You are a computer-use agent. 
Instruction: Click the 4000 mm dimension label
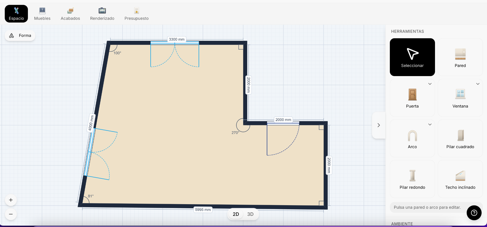coord(91,123)
